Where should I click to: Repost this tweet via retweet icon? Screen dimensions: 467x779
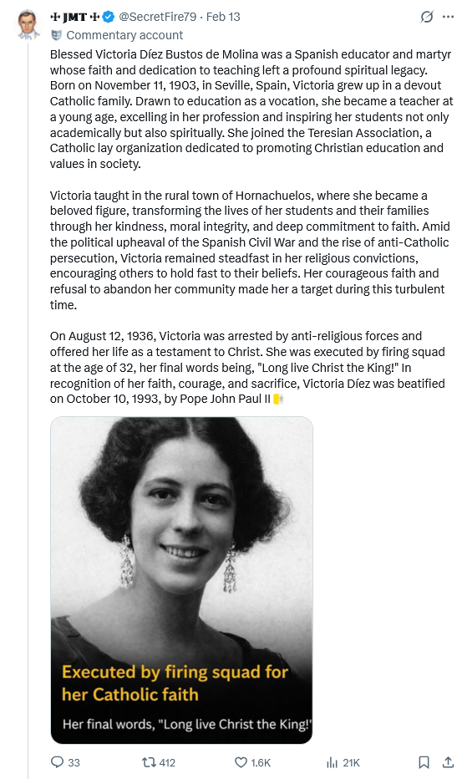point(149,762)
